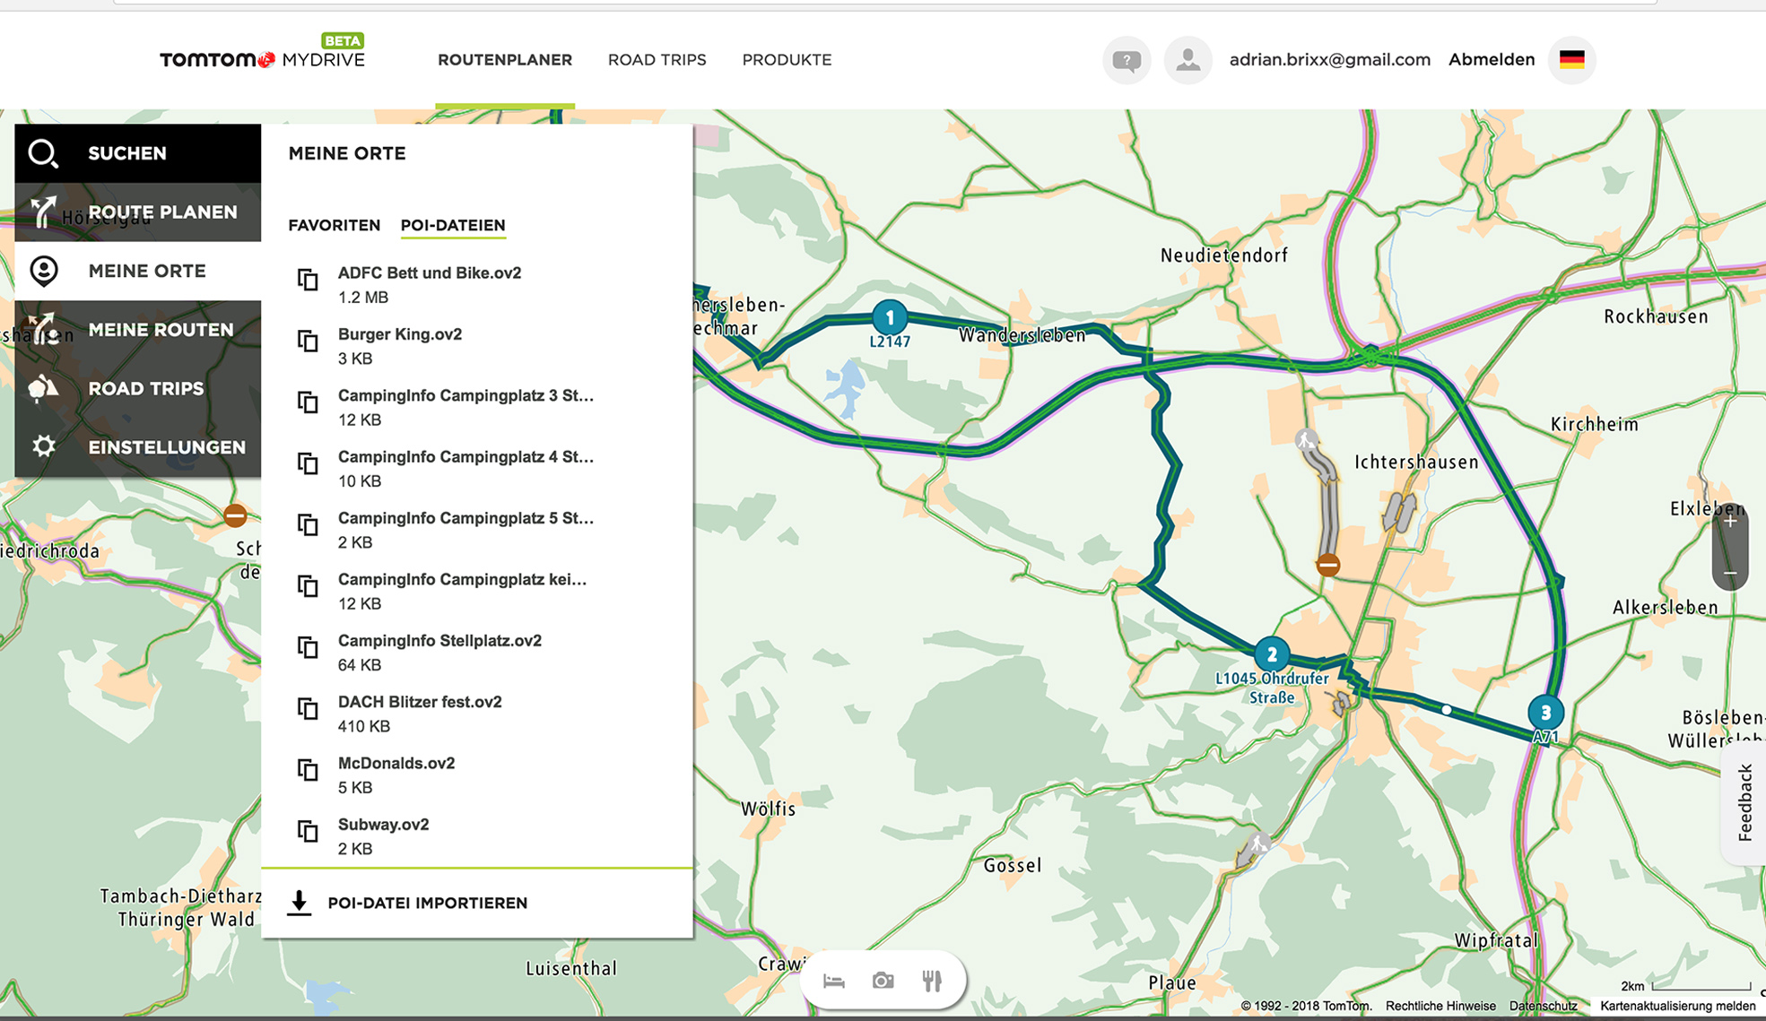Switch to the Favoriten tab
Viewport: 1766px width, 1021px height.
[334, 225]
